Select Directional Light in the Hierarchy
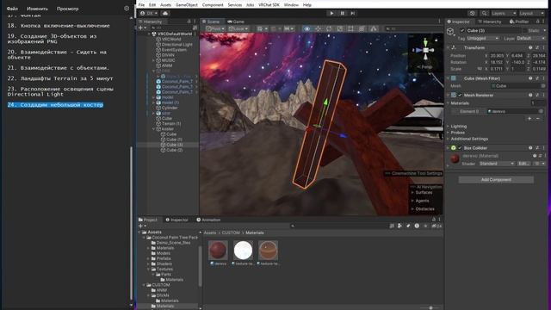551x310 pixels. 176,45
